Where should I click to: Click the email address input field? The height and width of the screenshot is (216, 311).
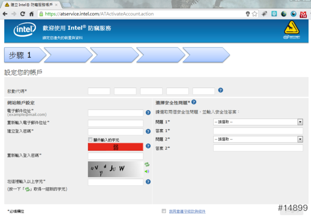click(x=116, y=113)
